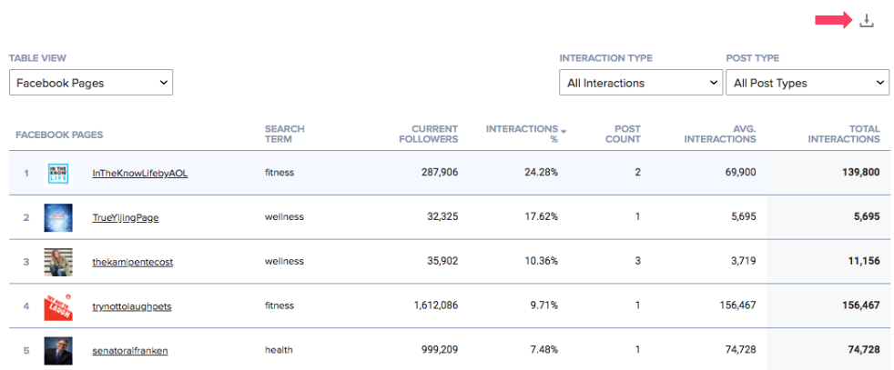Expand the Interaction Type dropdown
Viewport: 894px width, 370px height.
click(641, 83)
